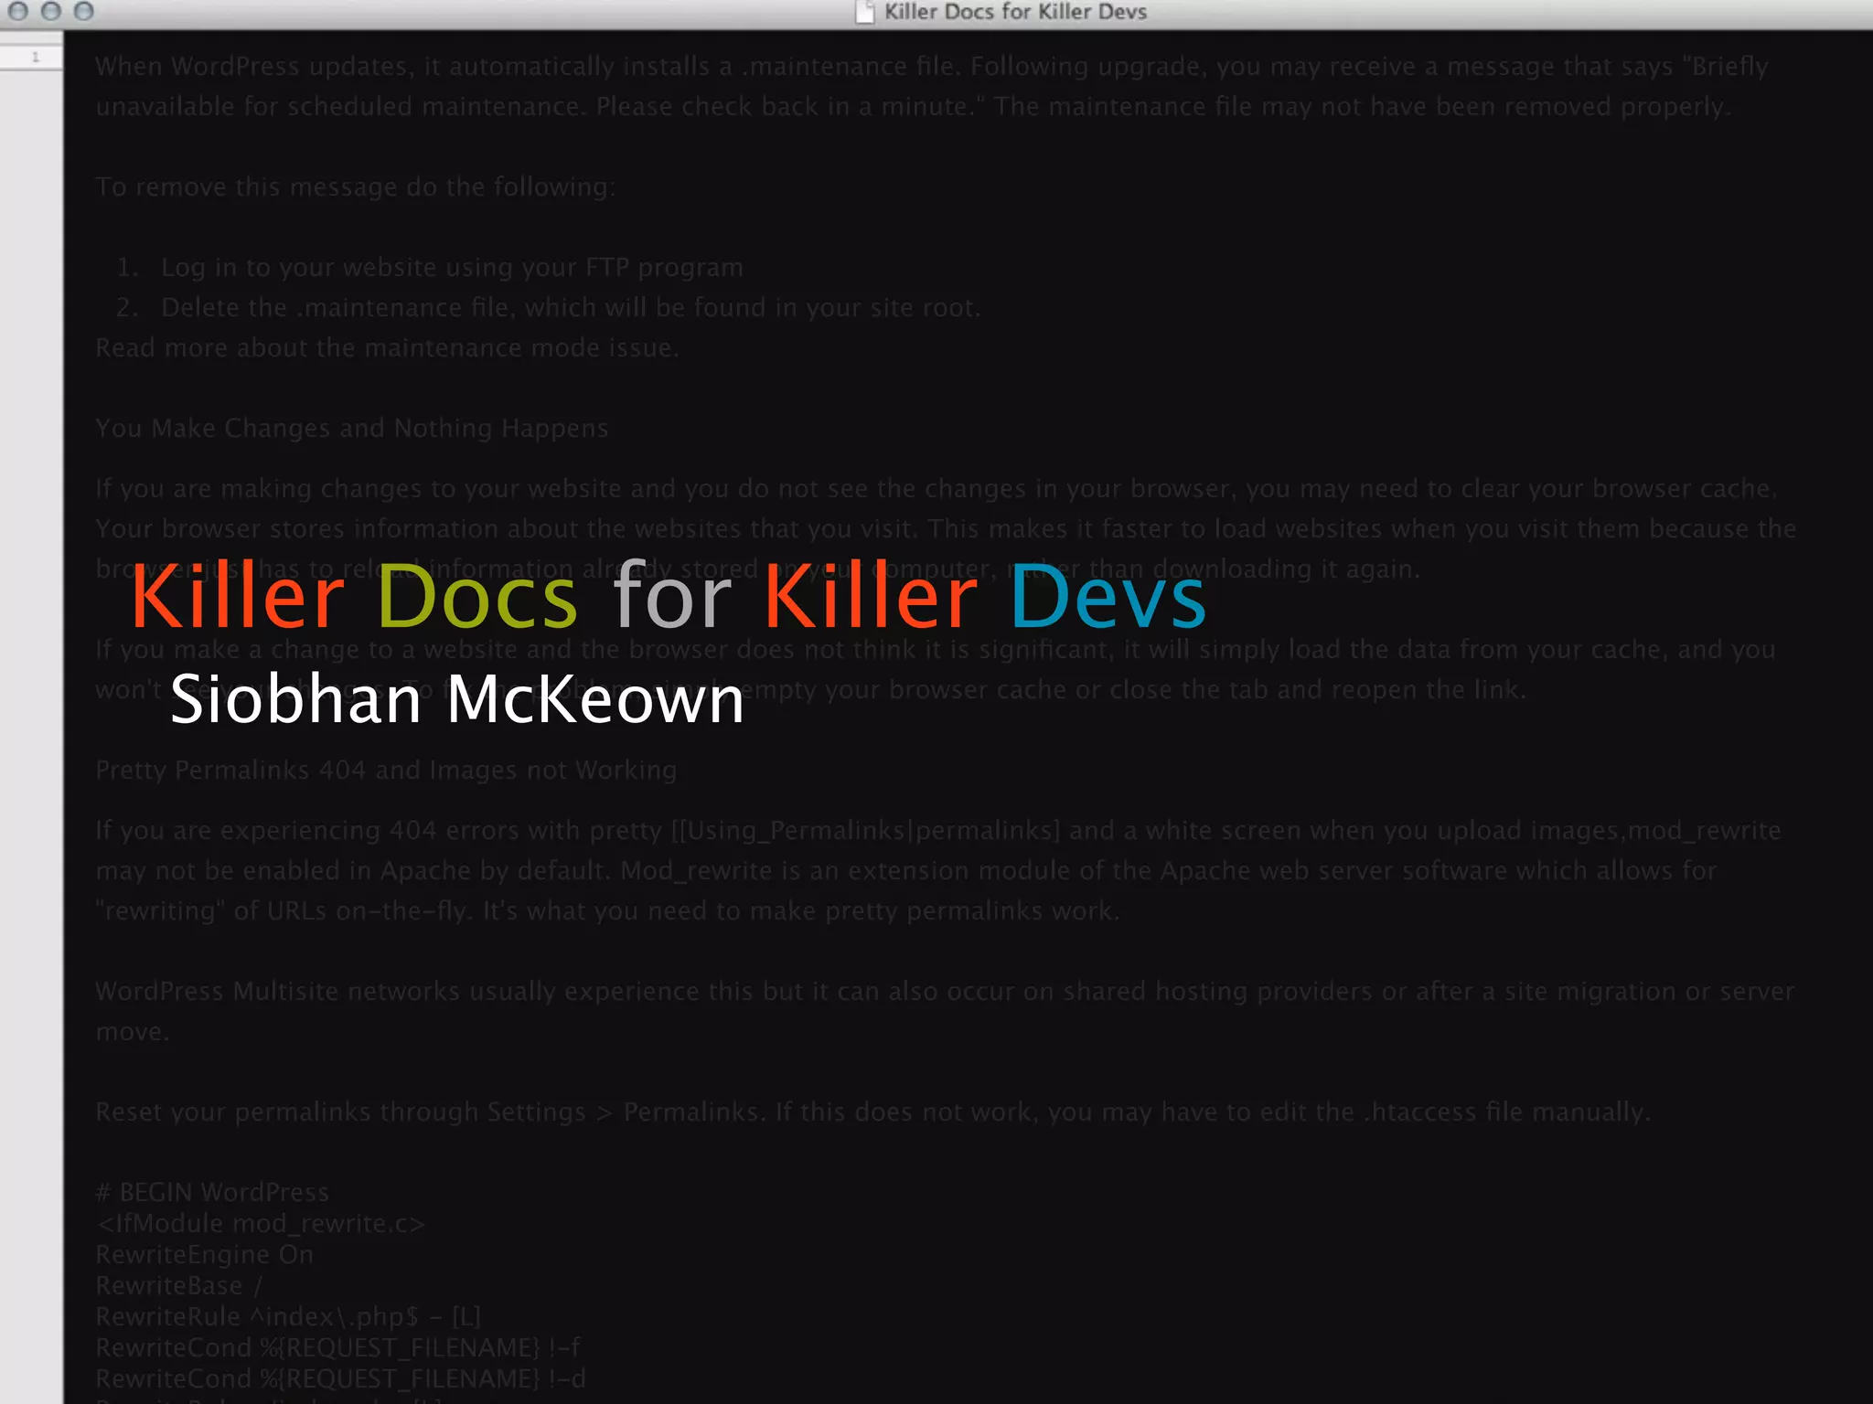Place cursor in 'To remove this message' line
1873x1404 pixels.
(x=356, y=187)
